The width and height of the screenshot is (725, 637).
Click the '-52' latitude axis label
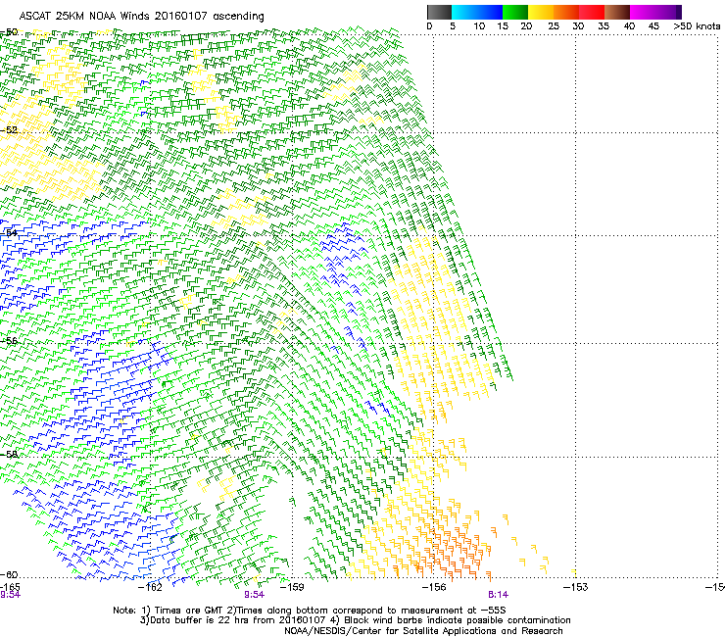coord(9,130)
